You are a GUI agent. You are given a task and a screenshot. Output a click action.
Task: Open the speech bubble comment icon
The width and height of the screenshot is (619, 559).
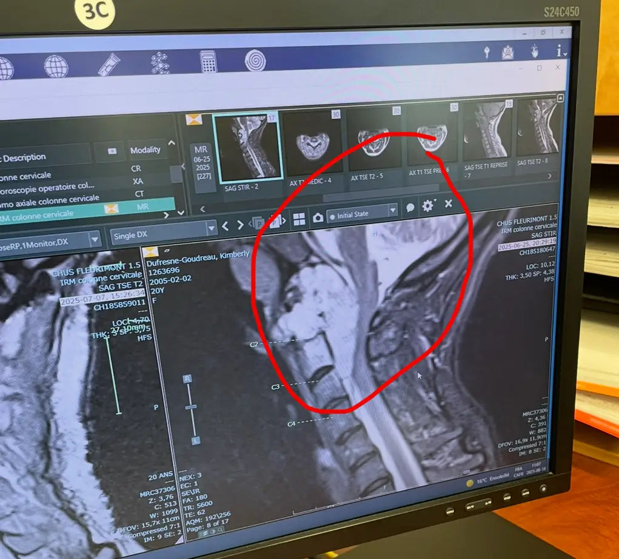coord(410,208)
